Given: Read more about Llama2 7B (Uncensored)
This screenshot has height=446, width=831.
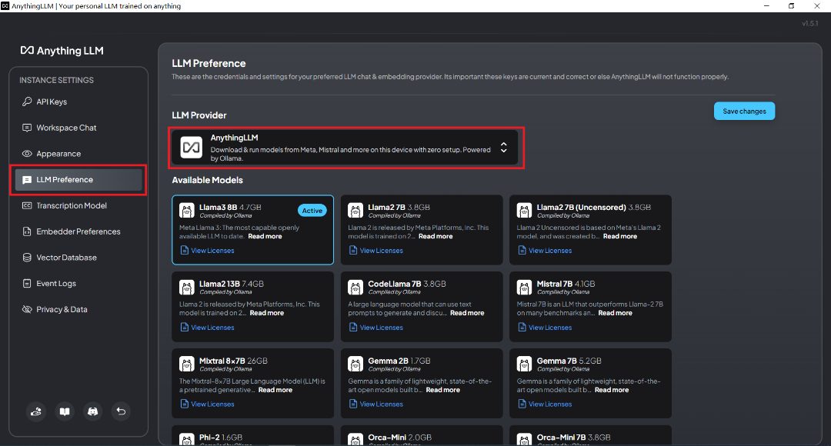Looking at the screenshot, I should click(x=620, y=236).
